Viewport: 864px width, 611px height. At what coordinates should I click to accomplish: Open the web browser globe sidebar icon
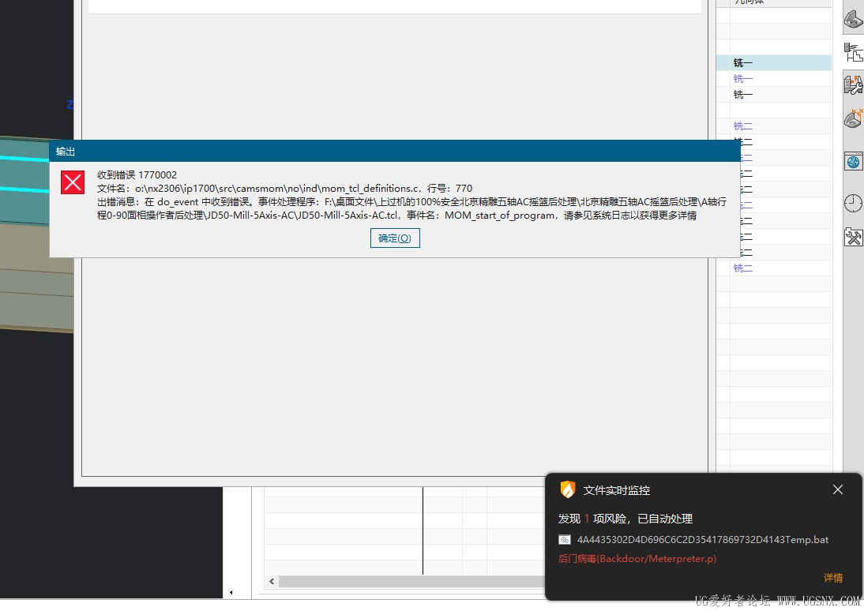pos(853,162)
